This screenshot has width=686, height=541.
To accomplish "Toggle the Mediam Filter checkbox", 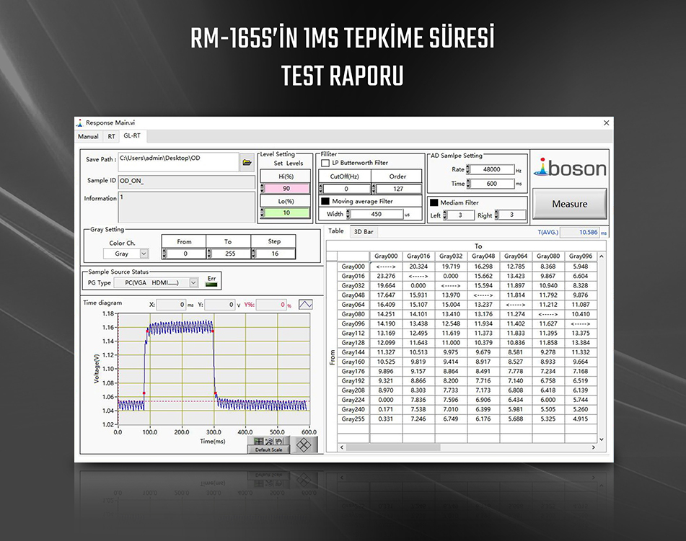I will point(434,202).
